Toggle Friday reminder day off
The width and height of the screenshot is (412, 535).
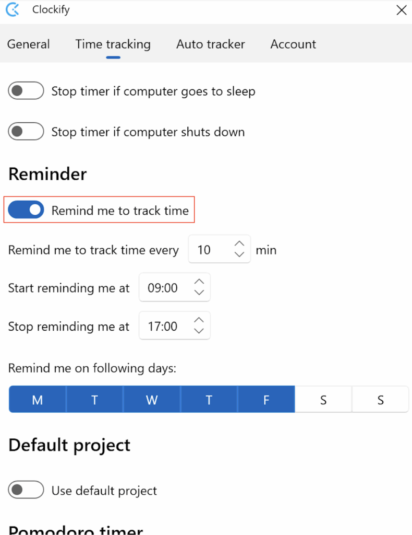[266, 400]
